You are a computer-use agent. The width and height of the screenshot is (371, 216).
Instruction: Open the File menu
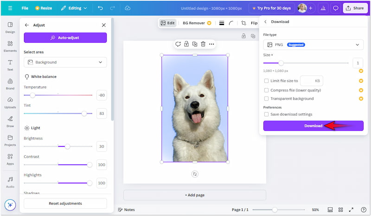click(25, 8)
